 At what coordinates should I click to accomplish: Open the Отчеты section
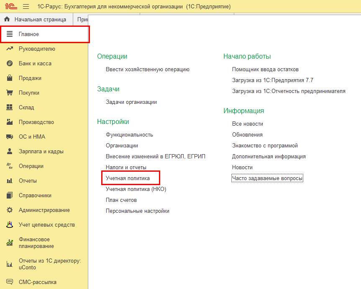click(x=28, y=181)
